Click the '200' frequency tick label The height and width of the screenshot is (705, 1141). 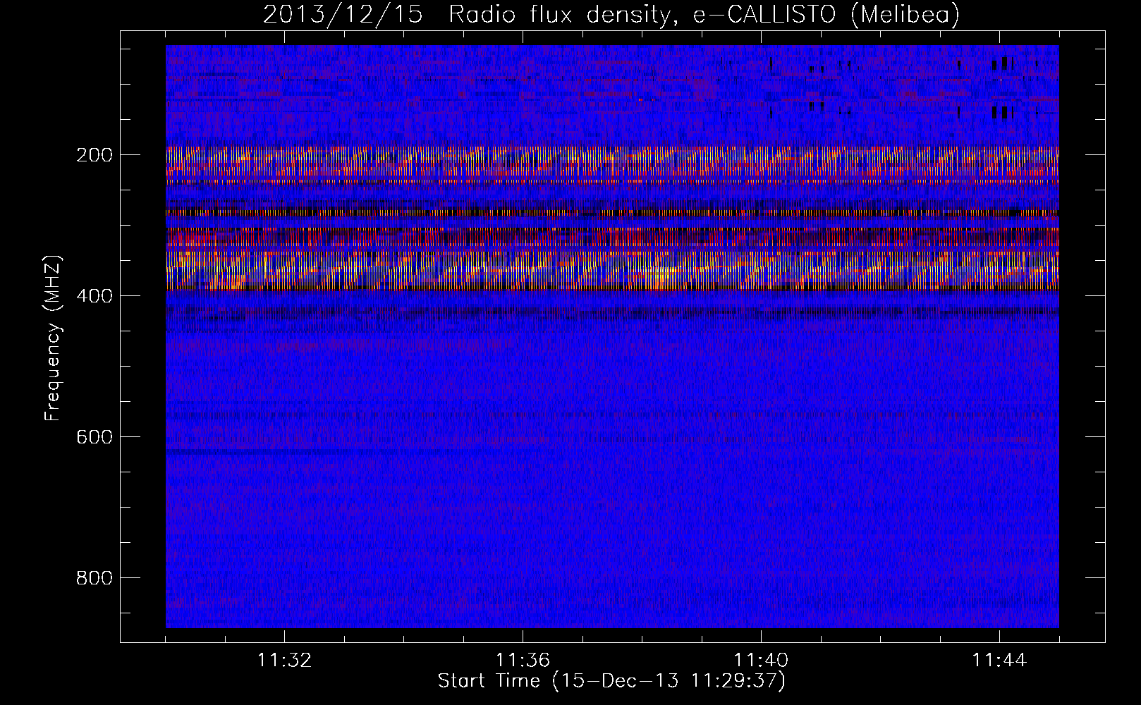[x=94, y=155]
